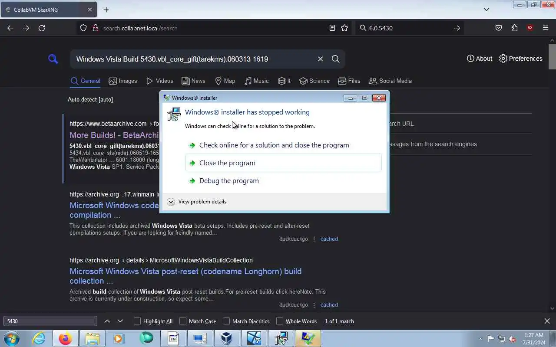Switch to Videos search category
The height and width of the screenshot is (347, 556).
[x=160, y=81]
